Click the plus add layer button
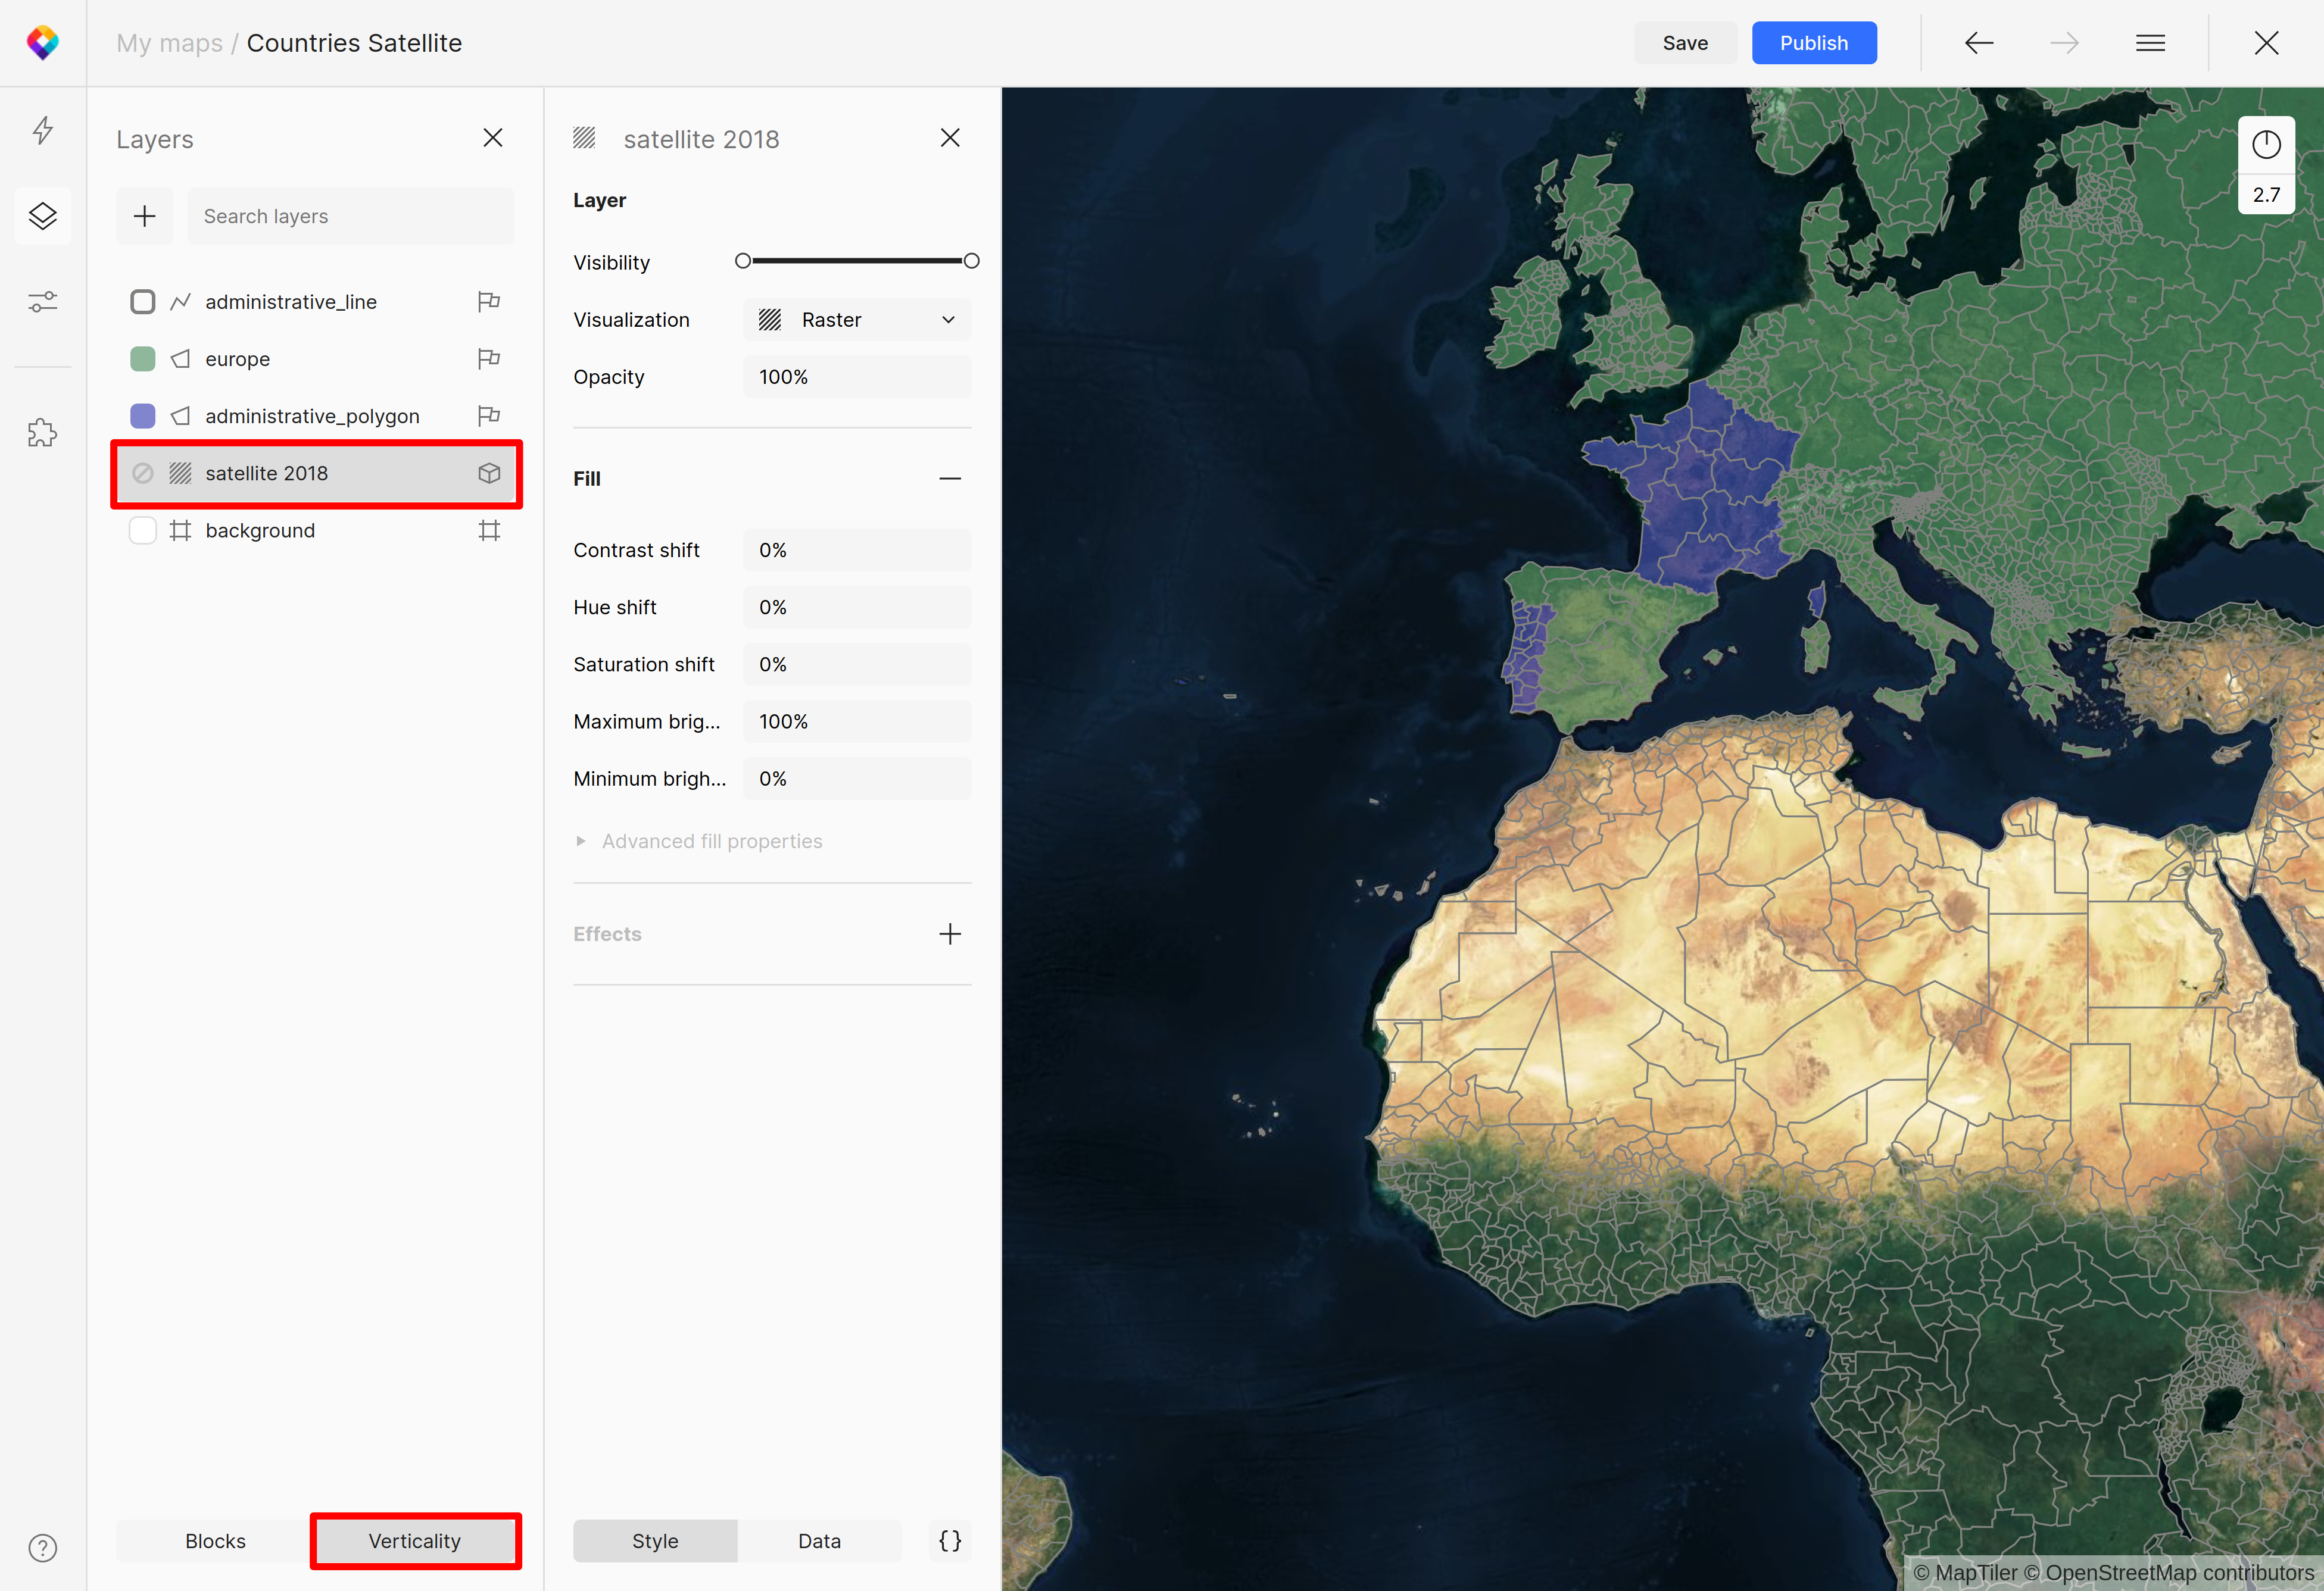Screen dimensions: 2324x1591 (145, 216)
